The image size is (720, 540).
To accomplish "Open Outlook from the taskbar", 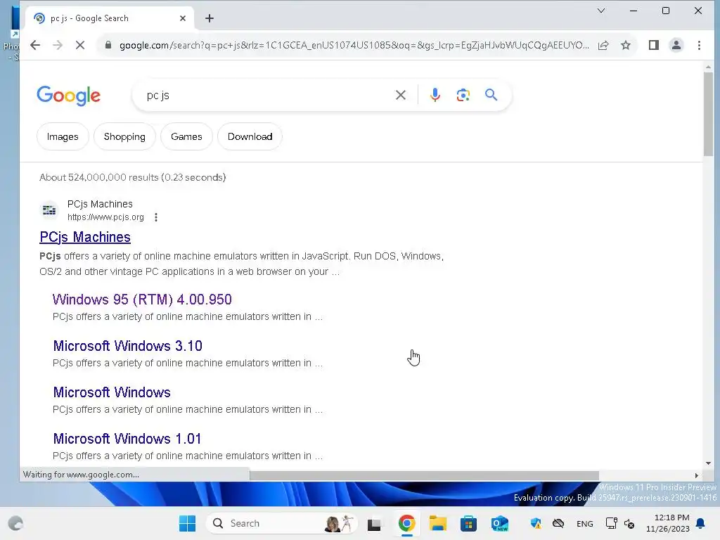I will coord(500,523).
